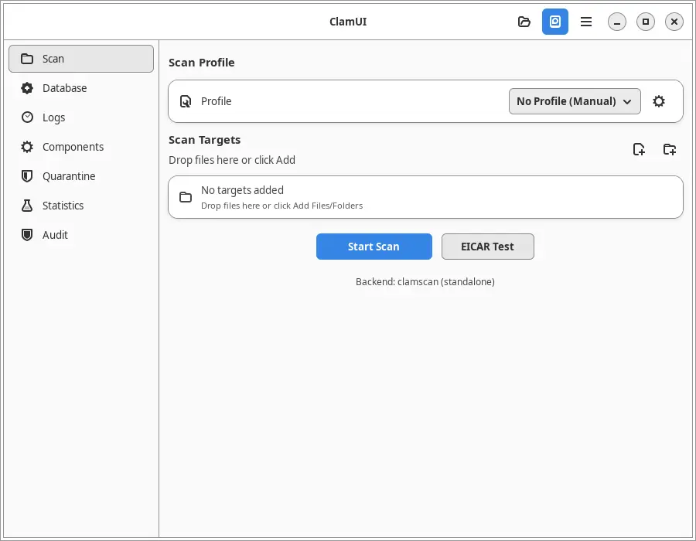This screenshot has height=541, width=696.
Task: Maximize the ClamUI window
Action: point(646,22)
